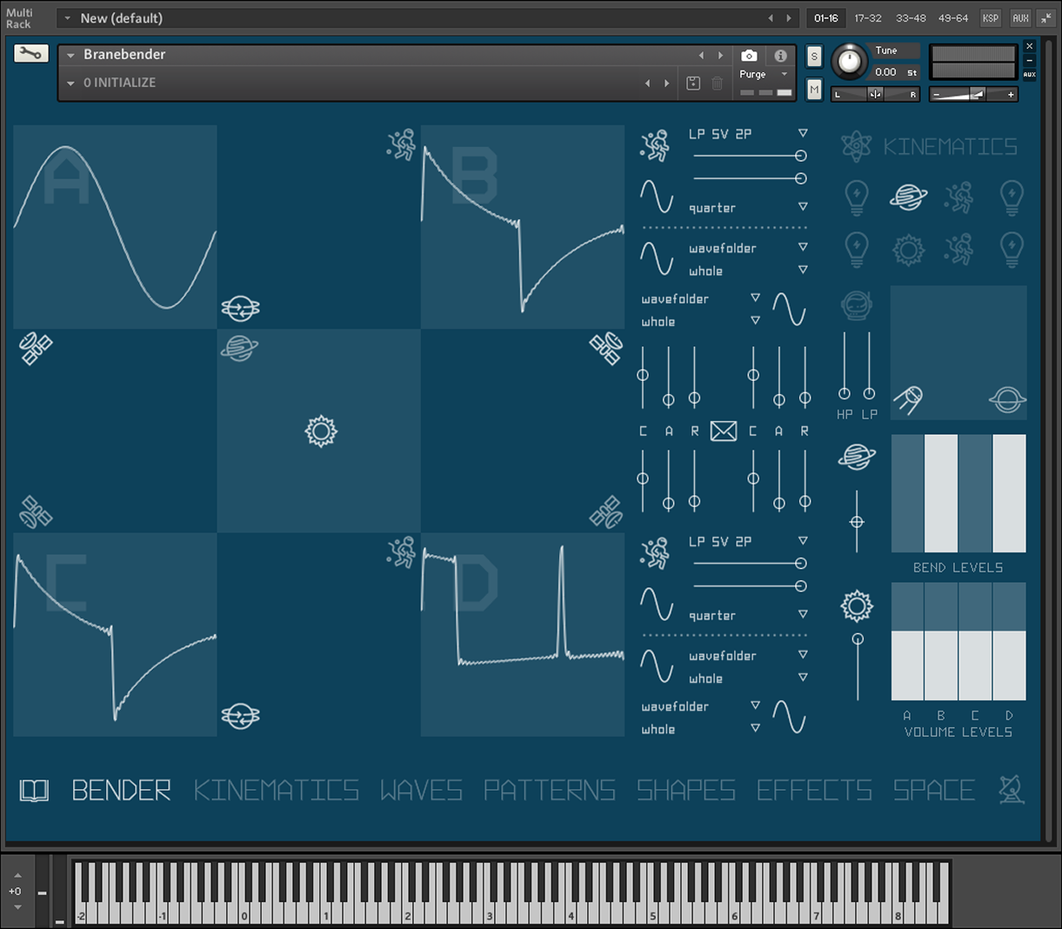
Task: Switch to the EFFECTS tab
Action: pyautogui.click(x=814, y=790)
